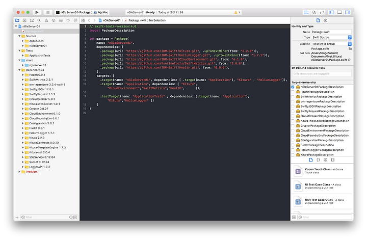Open the Report navigator
The height and width of the screenshot is (240, 367).
(x=75, y=20)
